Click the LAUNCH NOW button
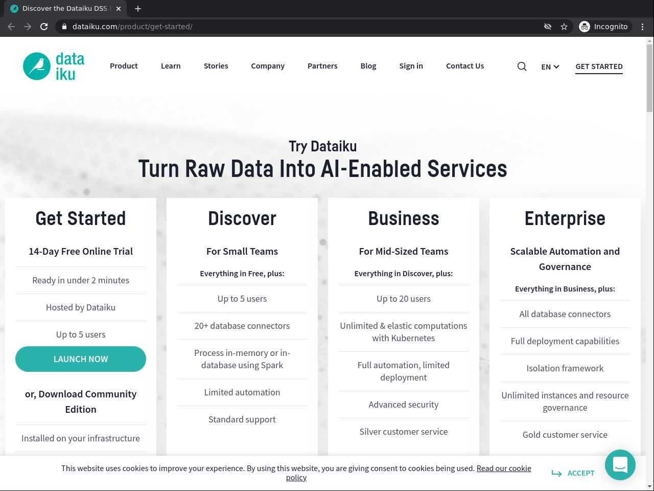 coord(80,359)
